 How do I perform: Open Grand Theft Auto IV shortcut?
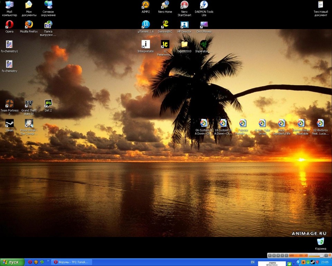click(x=29, y=104)
